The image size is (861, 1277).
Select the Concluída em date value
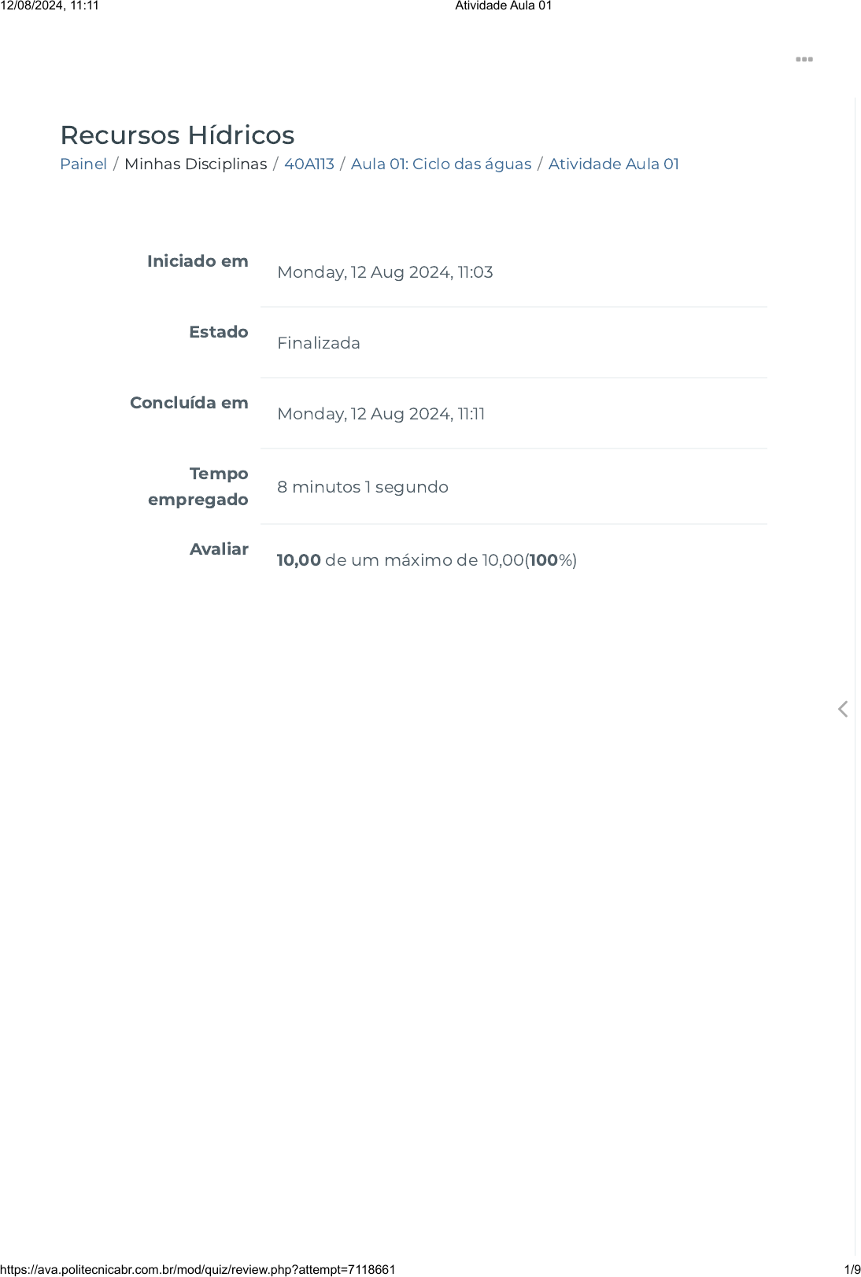[x=381, y=414]
